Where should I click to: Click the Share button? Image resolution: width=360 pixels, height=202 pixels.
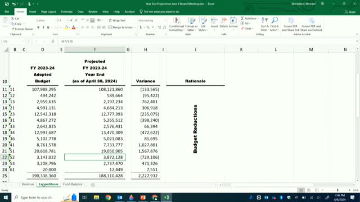coord(350,12)
